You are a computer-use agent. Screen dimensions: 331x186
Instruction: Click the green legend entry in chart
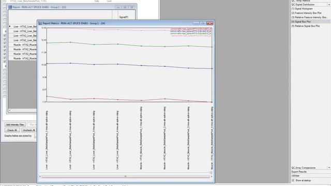[x=191, y=33]
